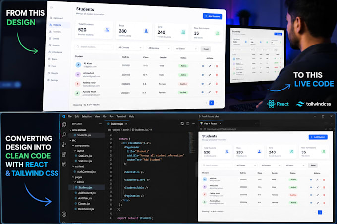Click Add Student button in browser preview
Image resolution: width=337 pixels, height=224 pixels.
click(x=318, y=137)
